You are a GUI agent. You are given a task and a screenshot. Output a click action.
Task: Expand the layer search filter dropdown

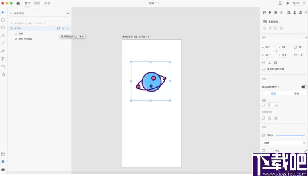[68, 14]
